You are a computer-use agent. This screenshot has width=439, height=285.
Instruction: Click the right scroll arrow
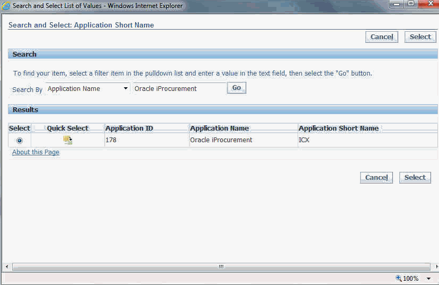436,267
